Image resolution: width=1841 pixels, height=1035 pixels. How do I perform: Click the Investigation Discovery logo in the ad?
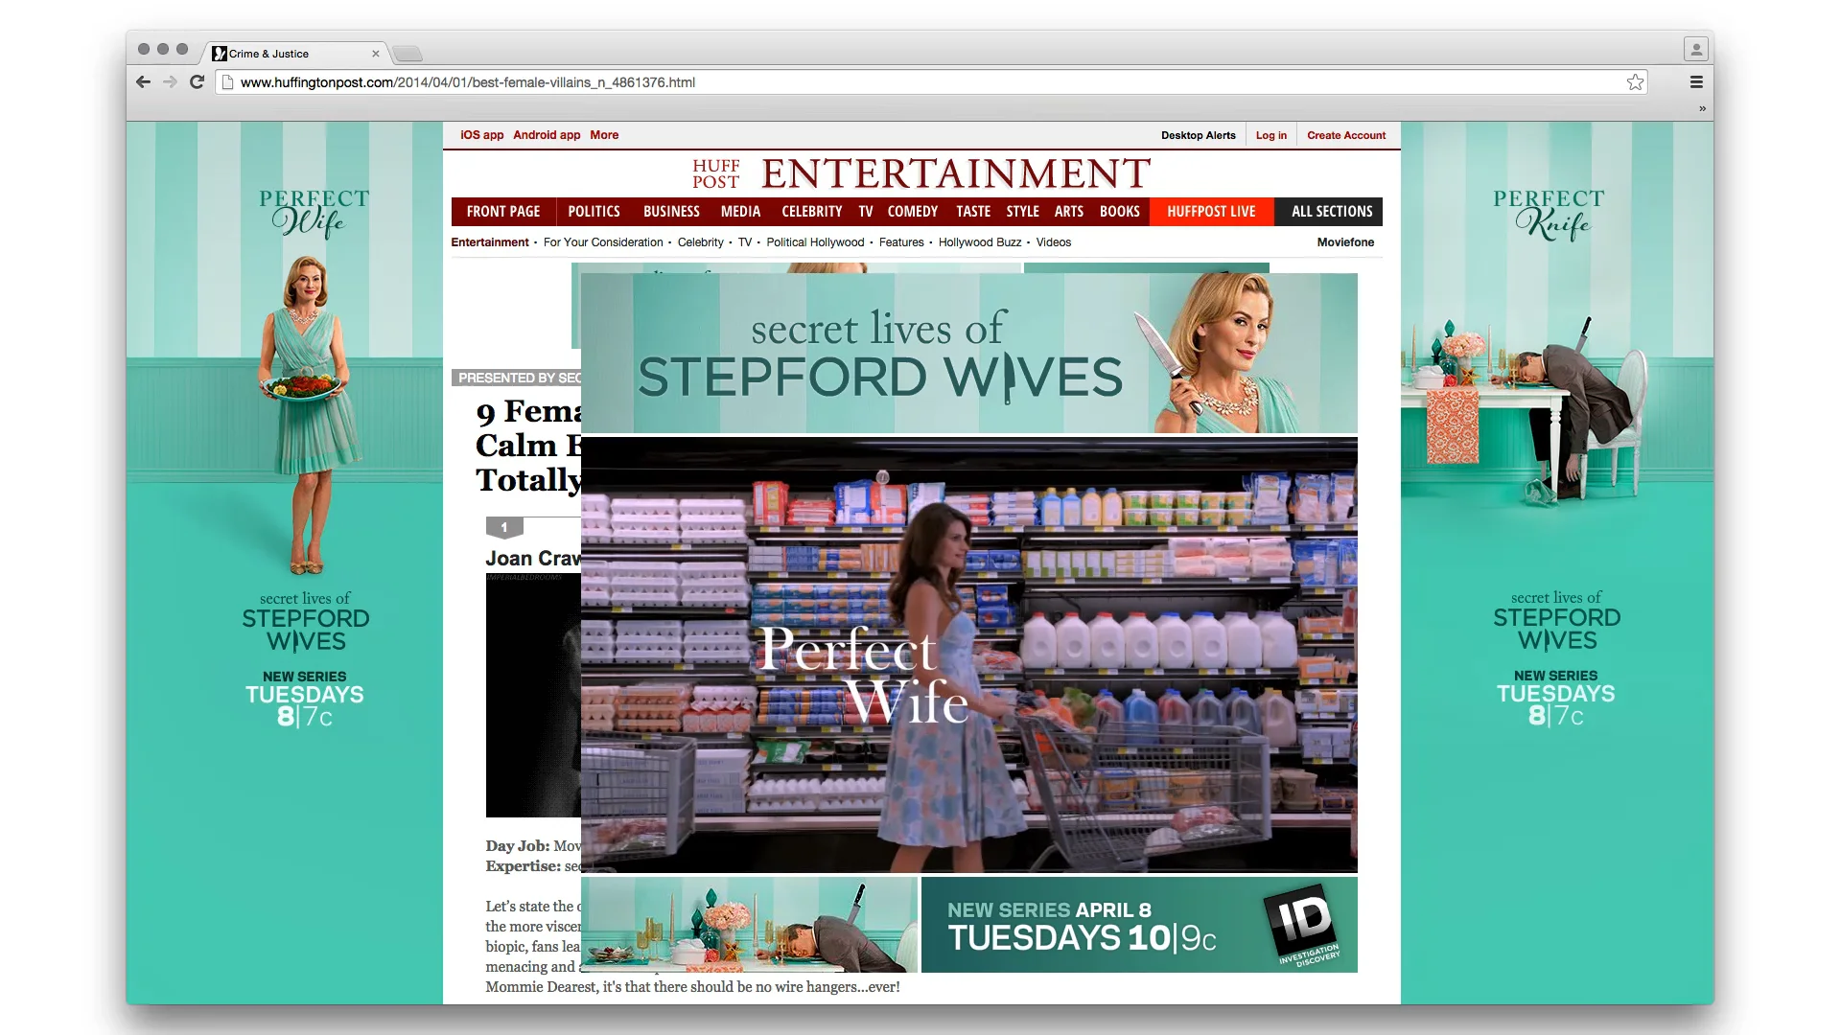point(1306,924)
